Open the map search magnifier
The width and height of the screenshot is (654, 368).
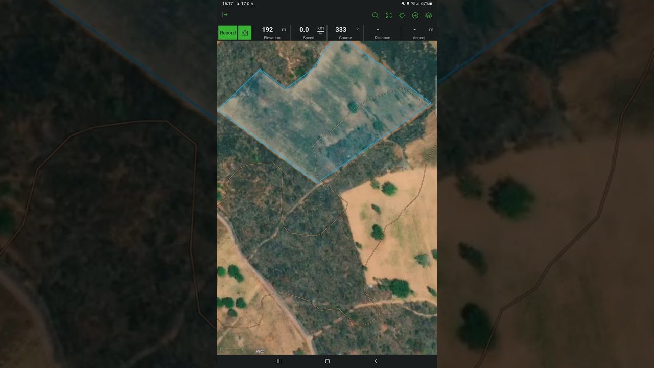point(375,15)
